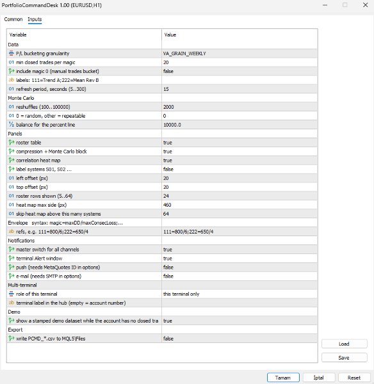Click the boolean arrow icon beside include magic 0
This screenshot has width=374, height=384.
pos(12,71)
